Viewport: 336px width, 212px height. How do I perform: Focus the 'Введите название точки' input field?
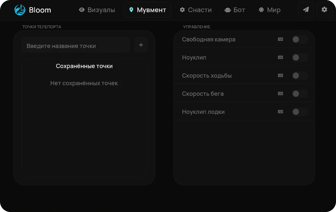point(76,45)
